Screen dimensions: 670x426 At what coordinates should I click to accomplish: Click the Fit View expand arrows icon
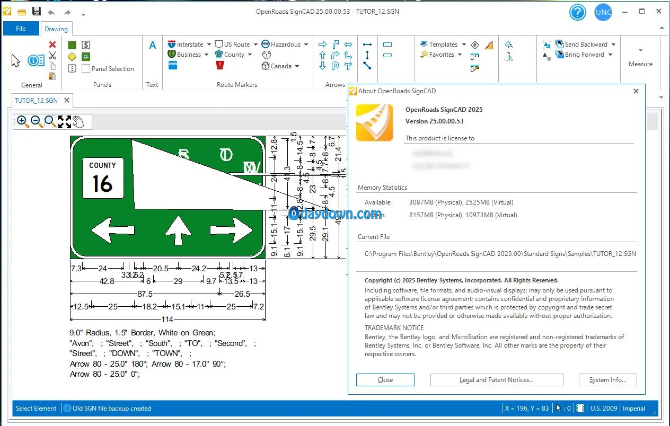pyautogui.click(x=65, y=122)
